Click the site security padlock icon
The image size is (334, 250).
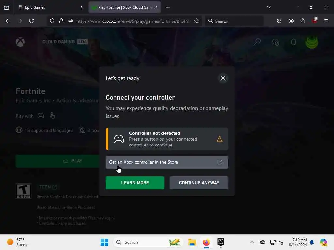61,21
